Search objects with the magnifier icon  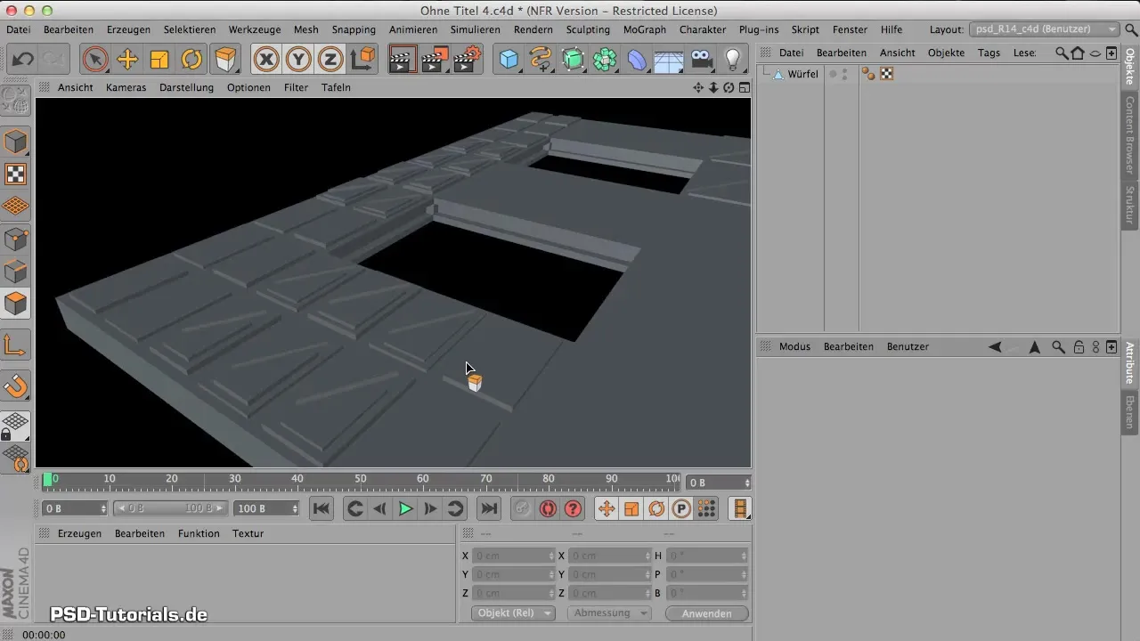pyautogui.click(x=1062, y=53)
